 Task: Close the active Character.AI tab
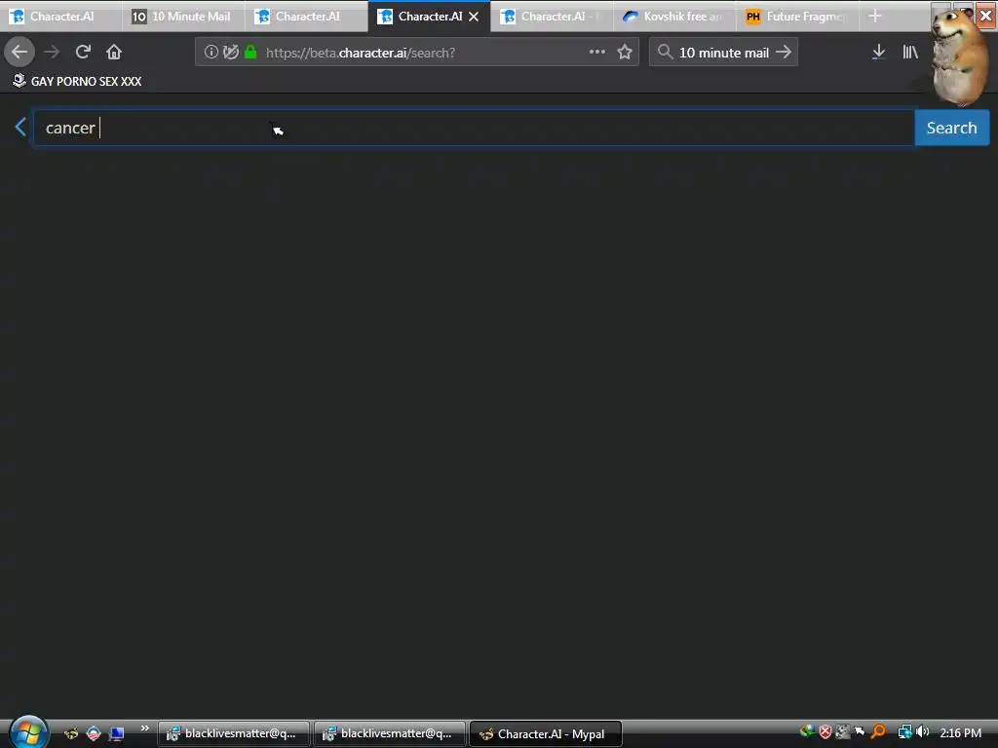[x=474, y=17]
